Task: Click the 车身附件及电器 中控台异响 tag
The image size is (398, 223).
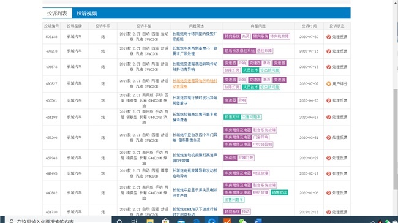Action: (248, 145)
